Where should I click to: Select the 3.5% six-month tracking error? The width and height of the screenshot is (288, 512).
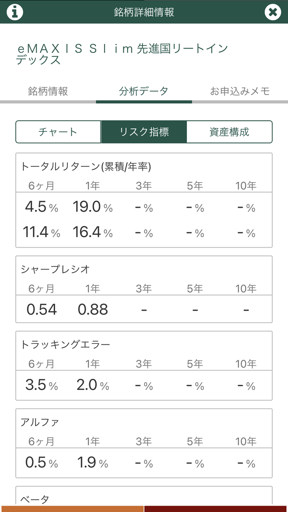tap(41, 385)
